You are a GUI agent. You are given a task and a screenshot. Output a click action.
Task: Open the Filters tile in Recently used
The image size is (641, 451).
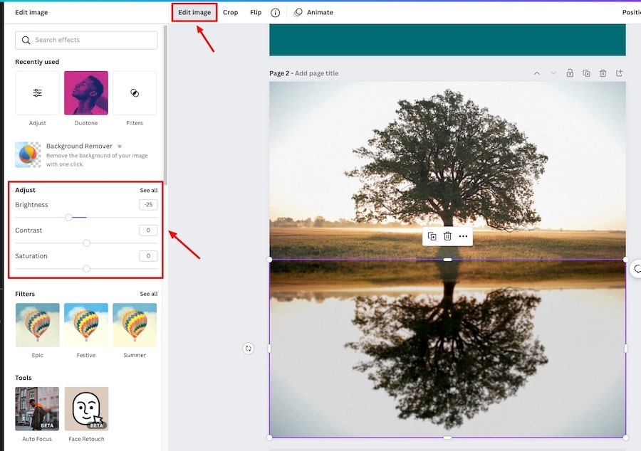[x=135, y=93]
